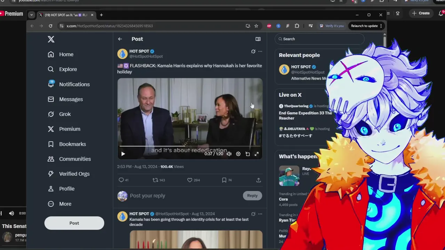Click YouTube Create button in background window
The image size is (445, 250).
tap(421, 13)
